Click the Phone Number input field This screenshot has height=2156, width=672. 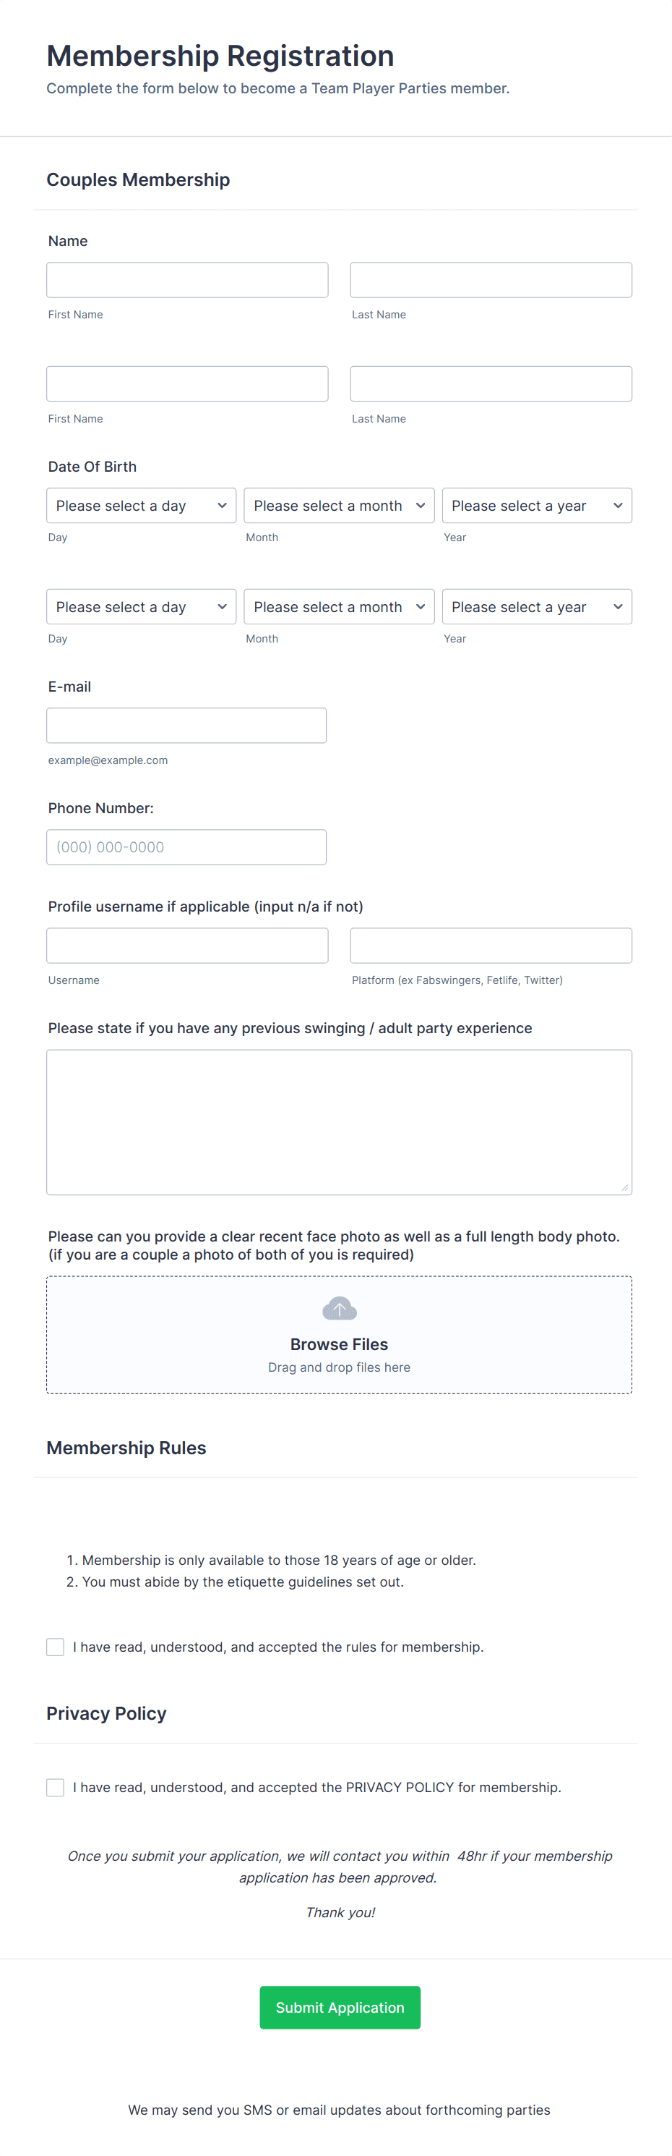(186, 846)
